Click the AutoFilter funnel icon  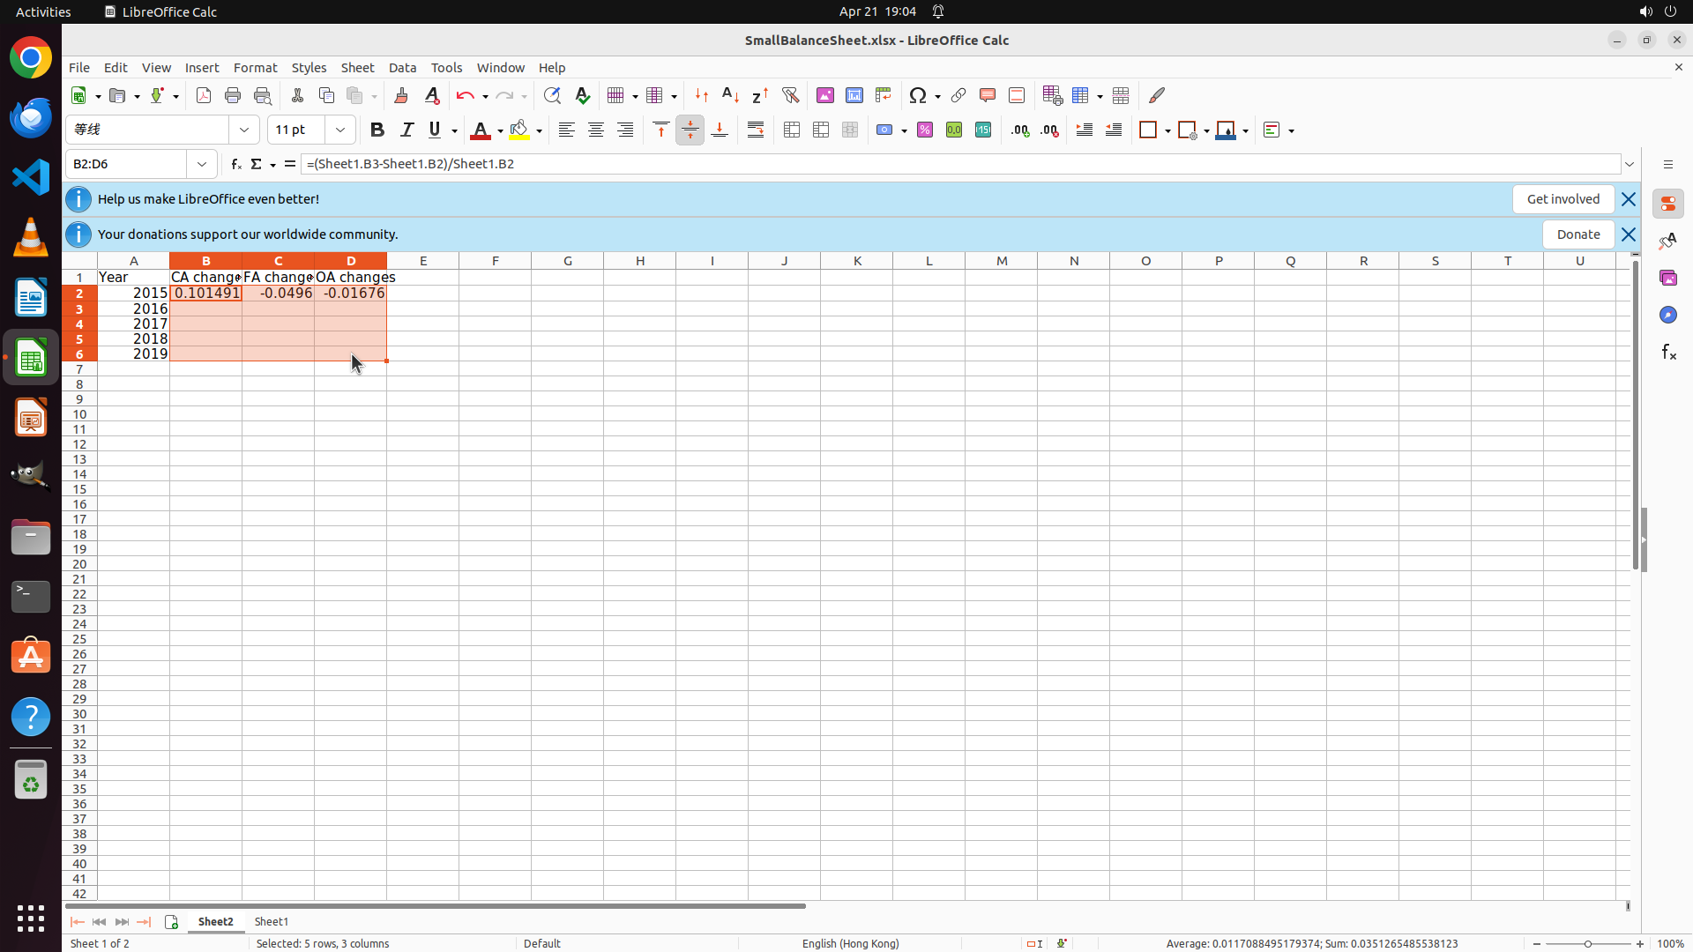coord(790,95)
